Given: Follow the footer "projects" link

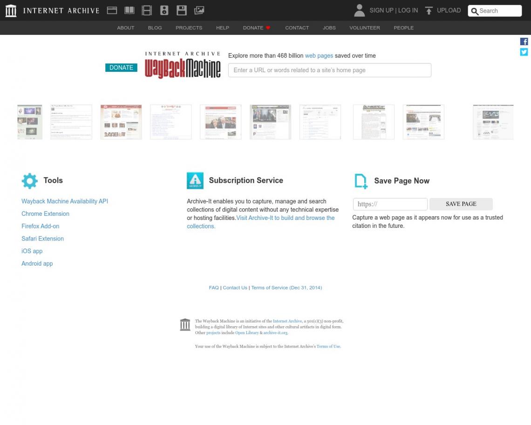Looking at the screenshot, I should coord(213,333).
